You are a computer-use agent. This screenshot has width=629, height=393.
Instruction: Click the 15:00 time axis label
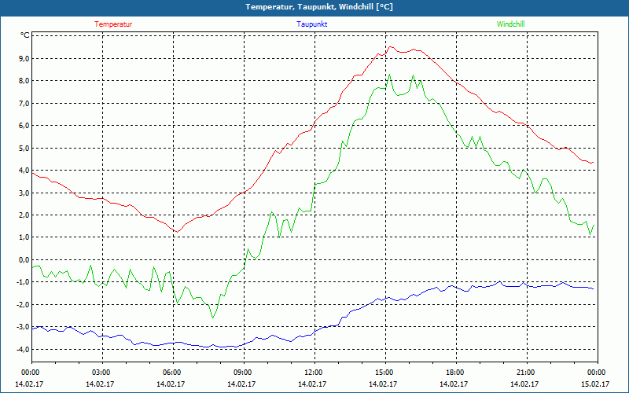tap(385, 373)
